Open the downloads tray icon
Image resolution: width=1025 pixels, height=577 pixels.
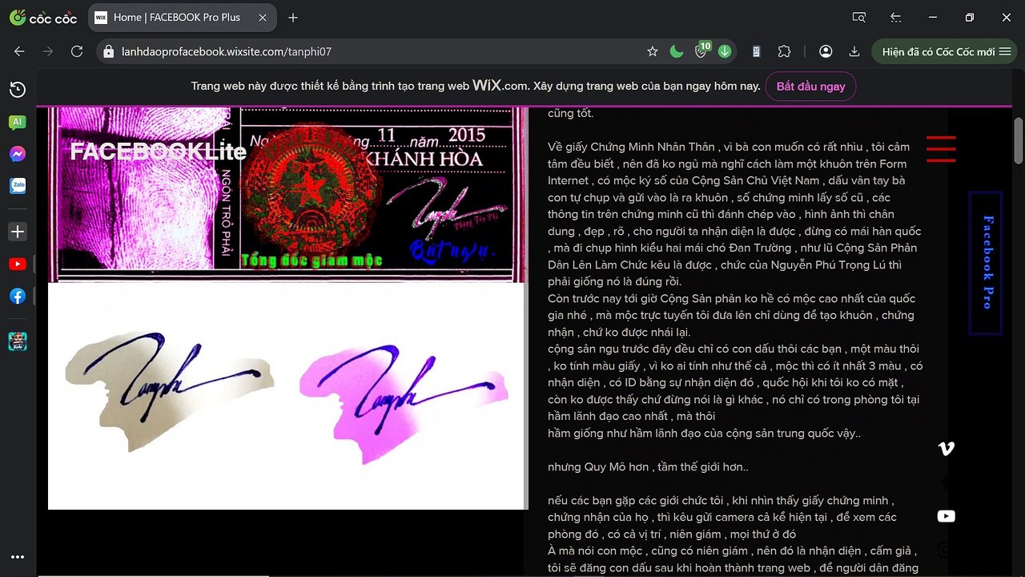coord(854,51)
